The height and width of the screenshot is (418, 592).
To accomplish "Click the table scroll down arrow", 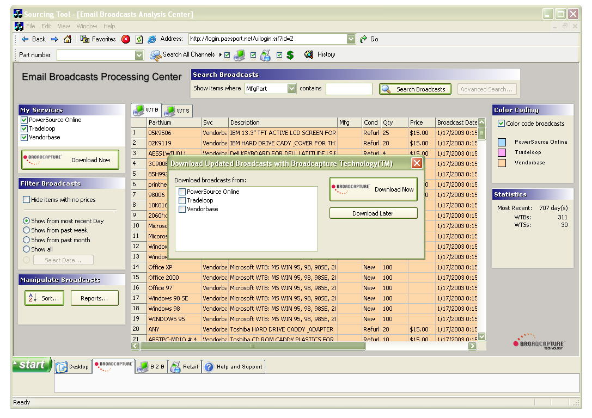I will pos(482,336).
